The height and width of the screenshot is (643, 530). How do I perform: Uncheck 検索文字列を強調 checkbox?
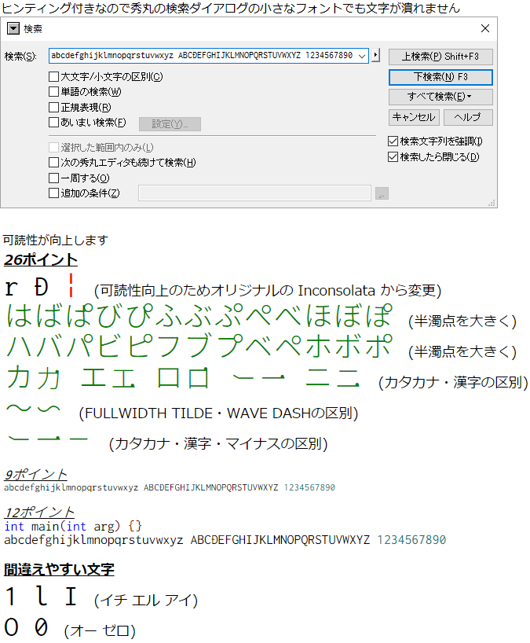(393, 141)
